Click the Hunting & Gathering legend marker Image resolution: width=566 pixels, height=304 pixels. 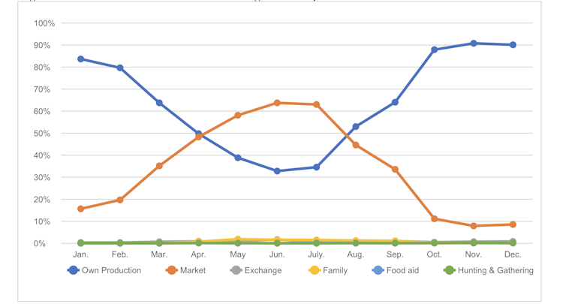pos(450,270)
